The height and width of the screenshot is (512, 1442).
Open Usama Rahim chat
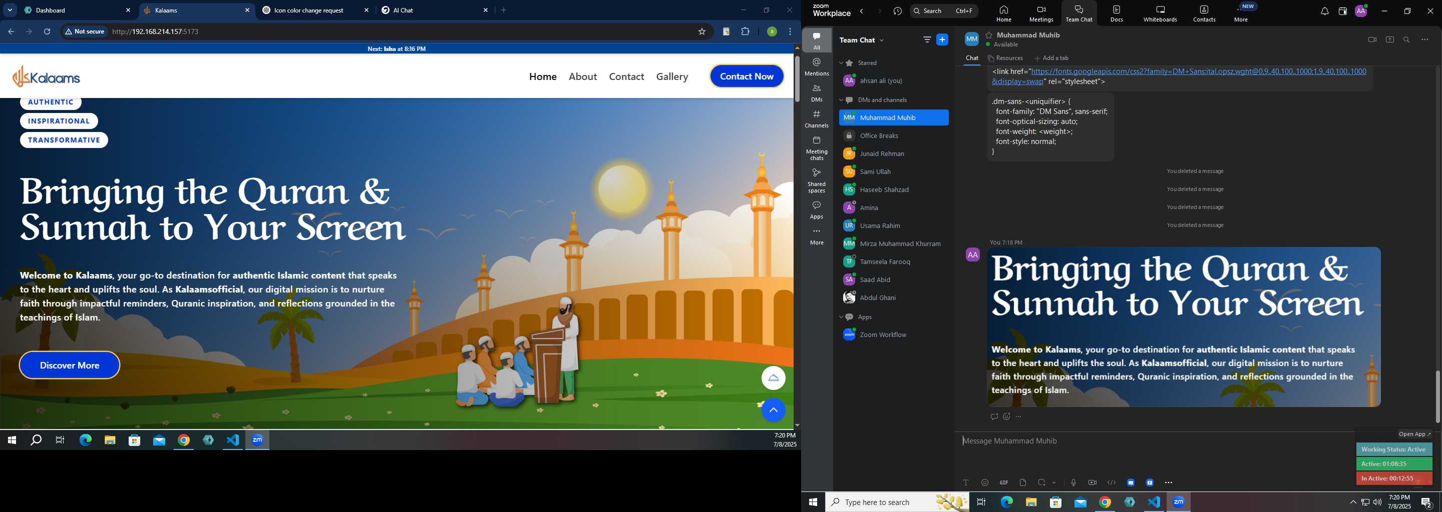[893, 226]
